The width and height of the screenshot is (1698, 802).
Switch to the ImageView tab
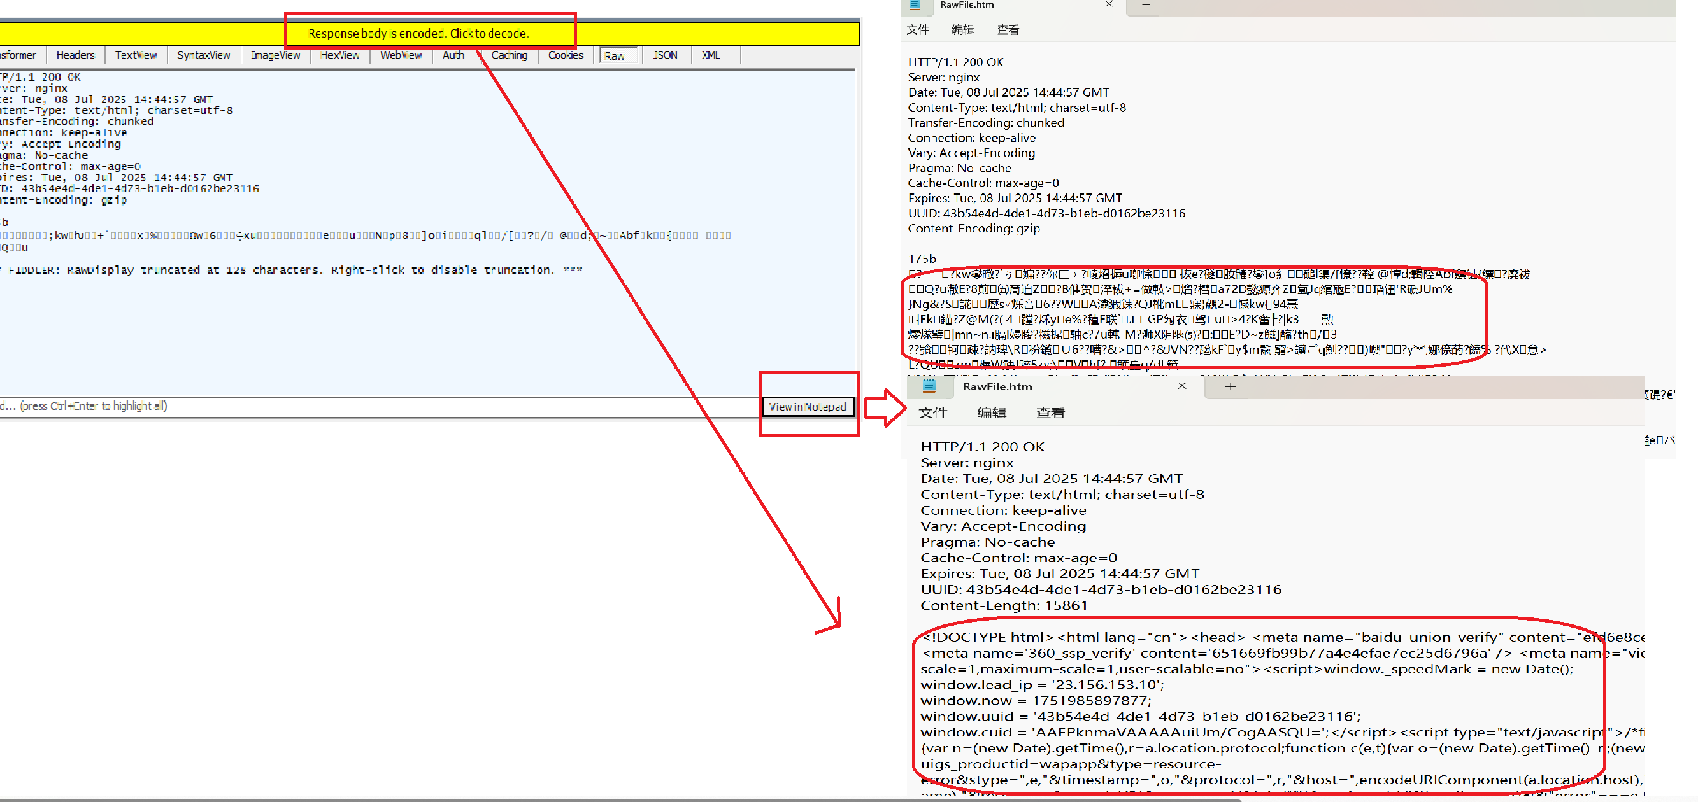pyautogui.click(x=275, y=55)
